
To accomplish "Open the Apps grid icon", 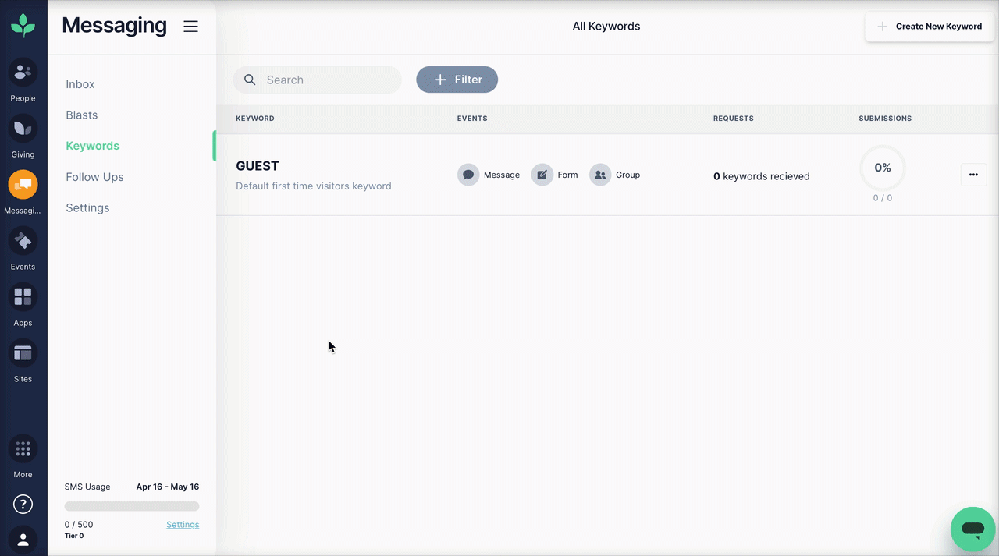I will [x=23, y=297].
